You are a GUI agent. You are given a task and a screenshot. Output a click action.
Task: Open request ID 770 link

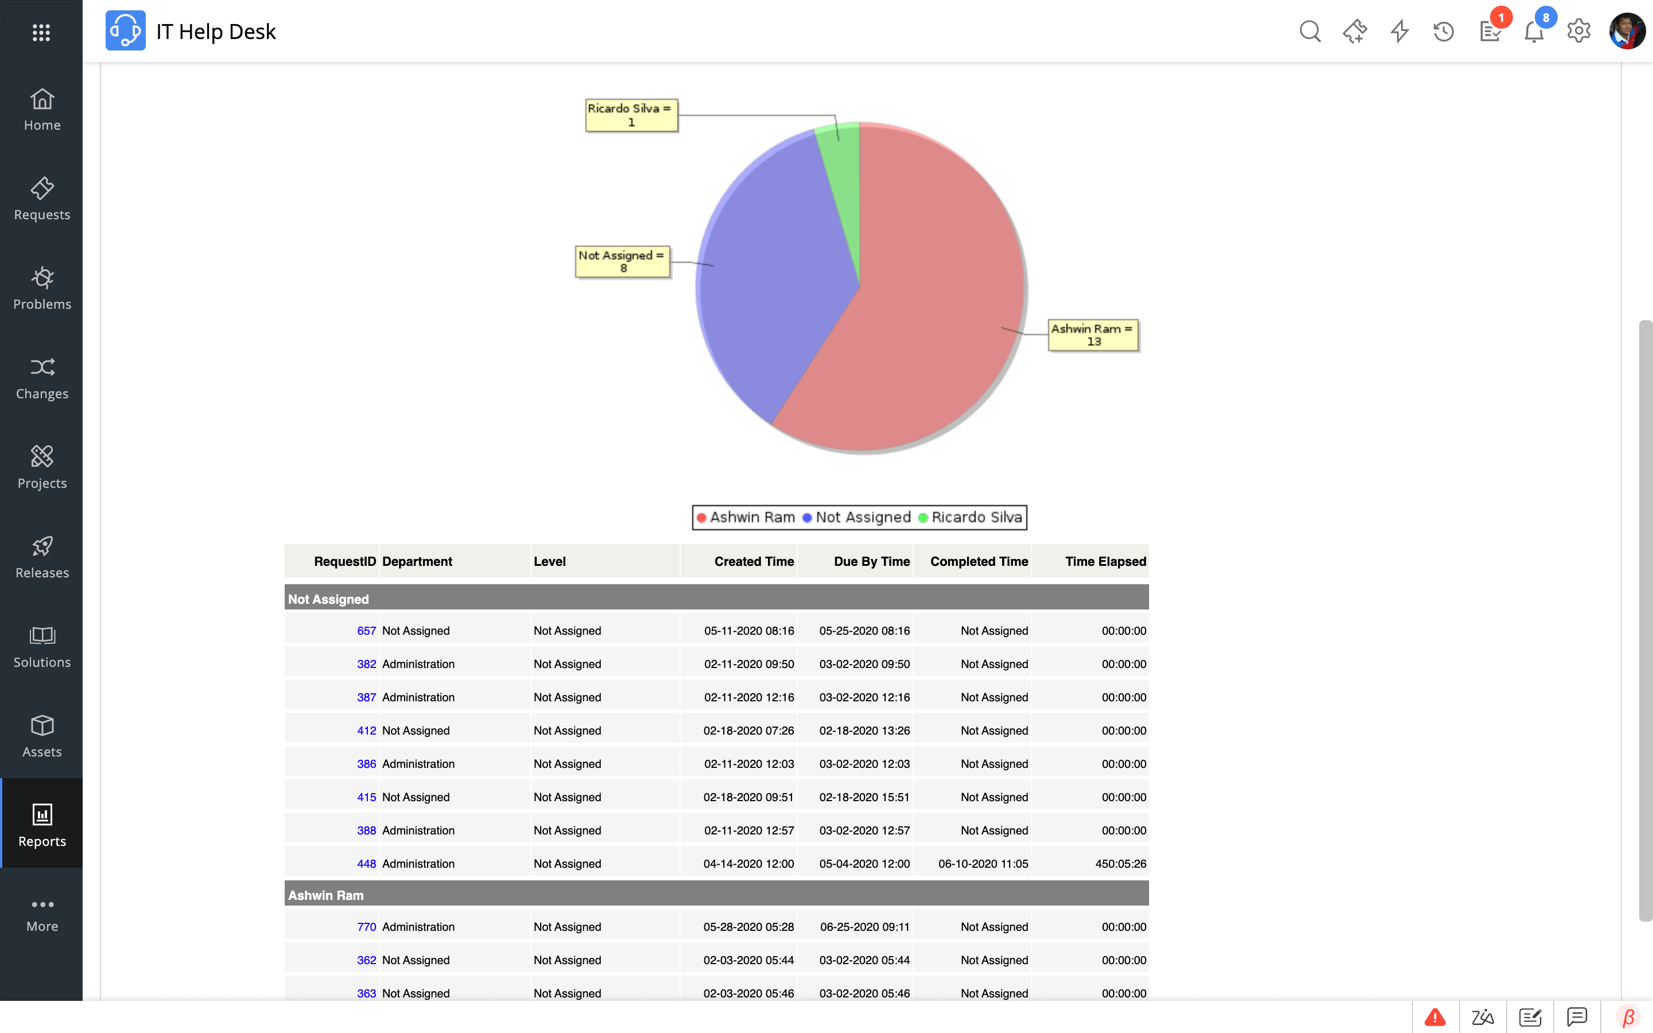pos(366,926)
